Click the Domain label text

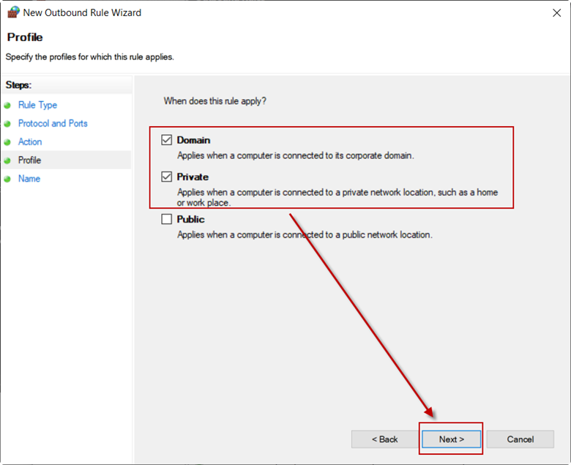193,140
